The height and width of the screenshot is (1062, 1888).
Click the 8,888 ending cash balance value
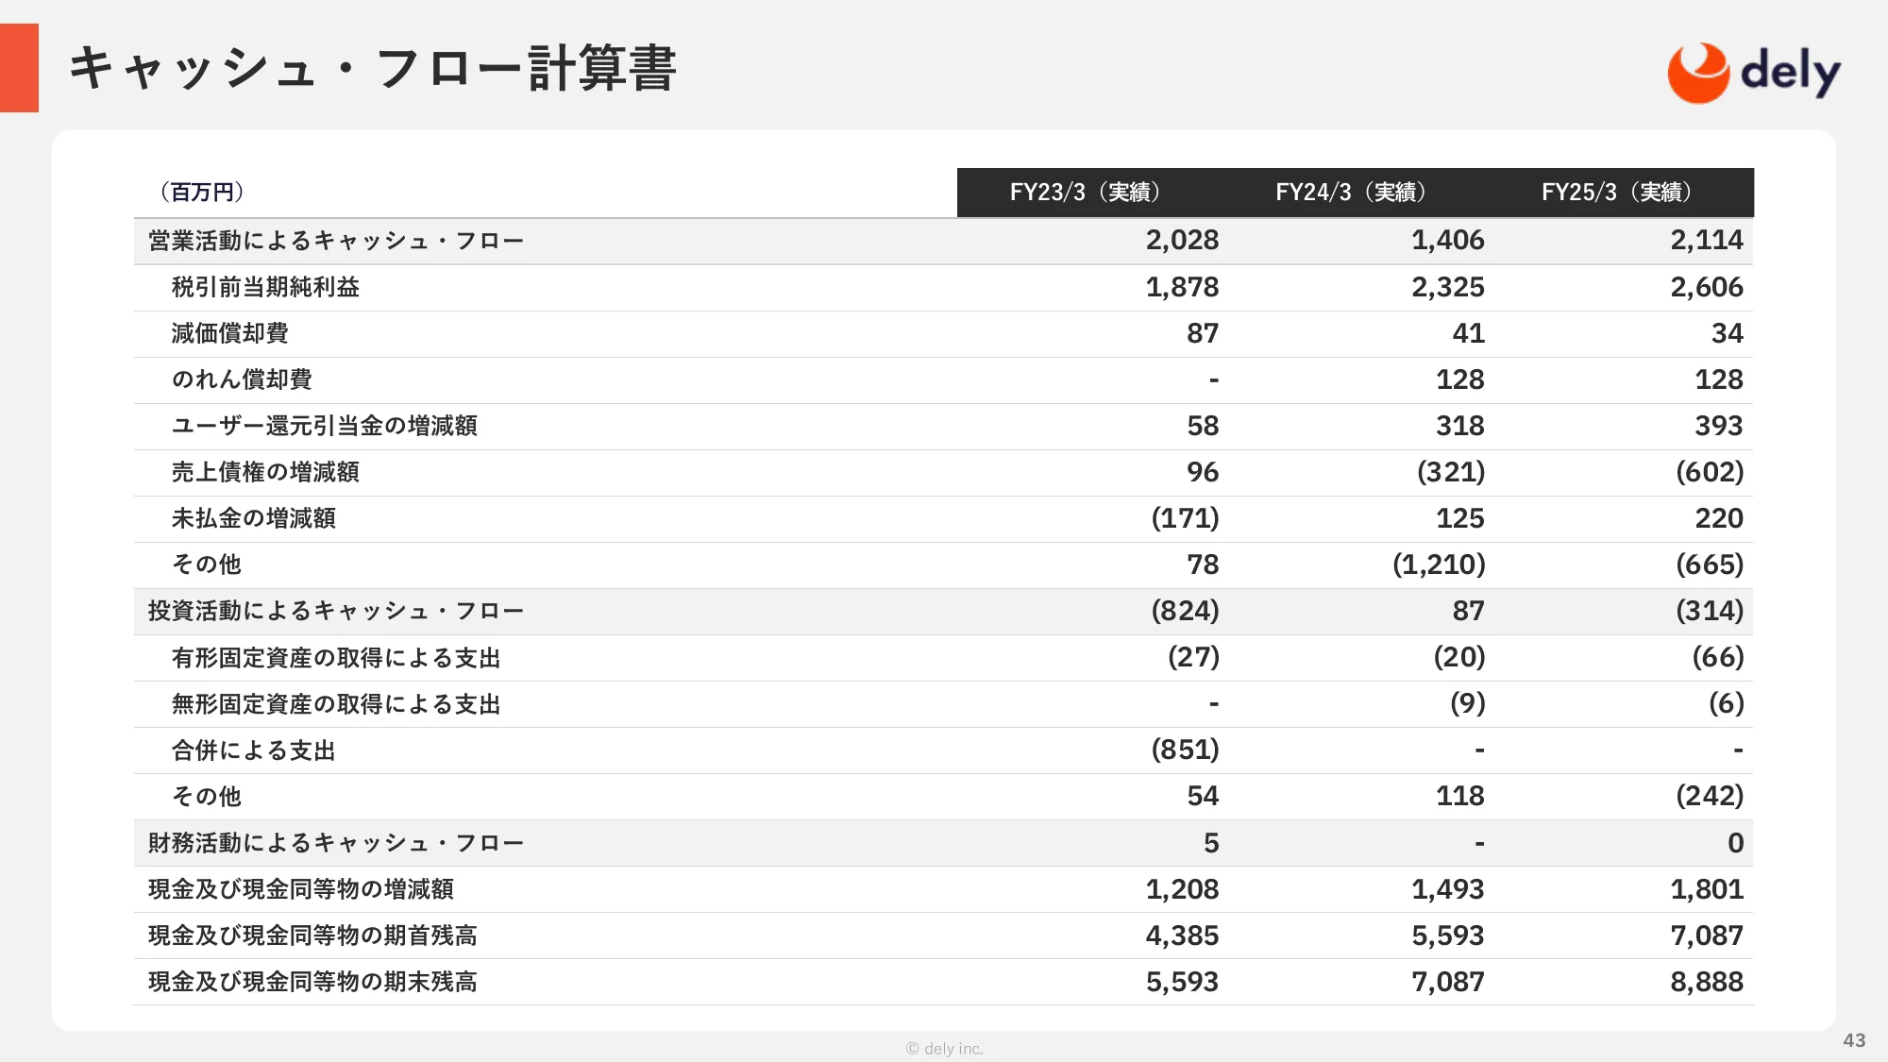tap(1706, 982)
